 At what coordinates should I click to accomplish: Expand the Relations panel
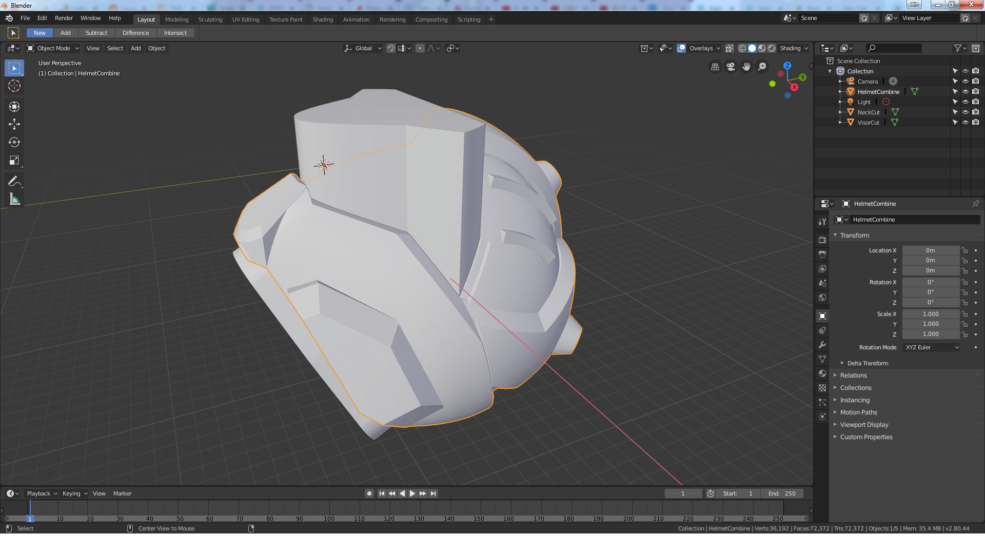[853, 375]
